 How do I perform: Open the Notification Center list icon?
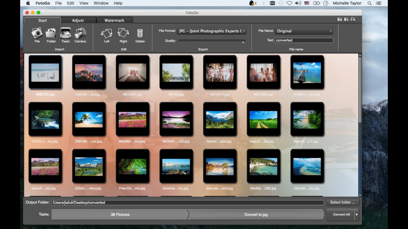(378, 3)
